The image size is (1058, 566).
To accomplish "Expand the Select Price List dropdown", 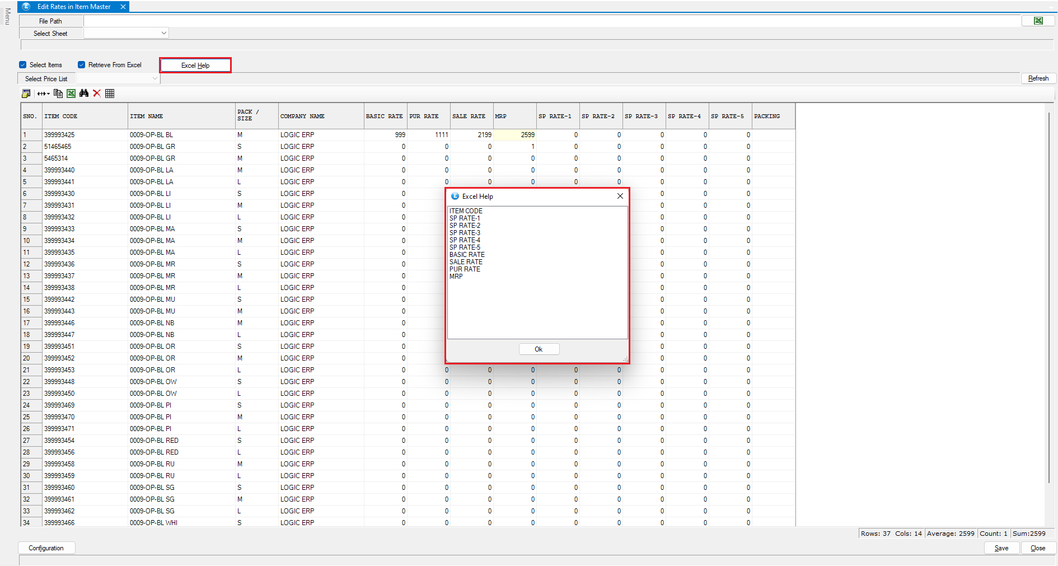I will click(155, 79).
